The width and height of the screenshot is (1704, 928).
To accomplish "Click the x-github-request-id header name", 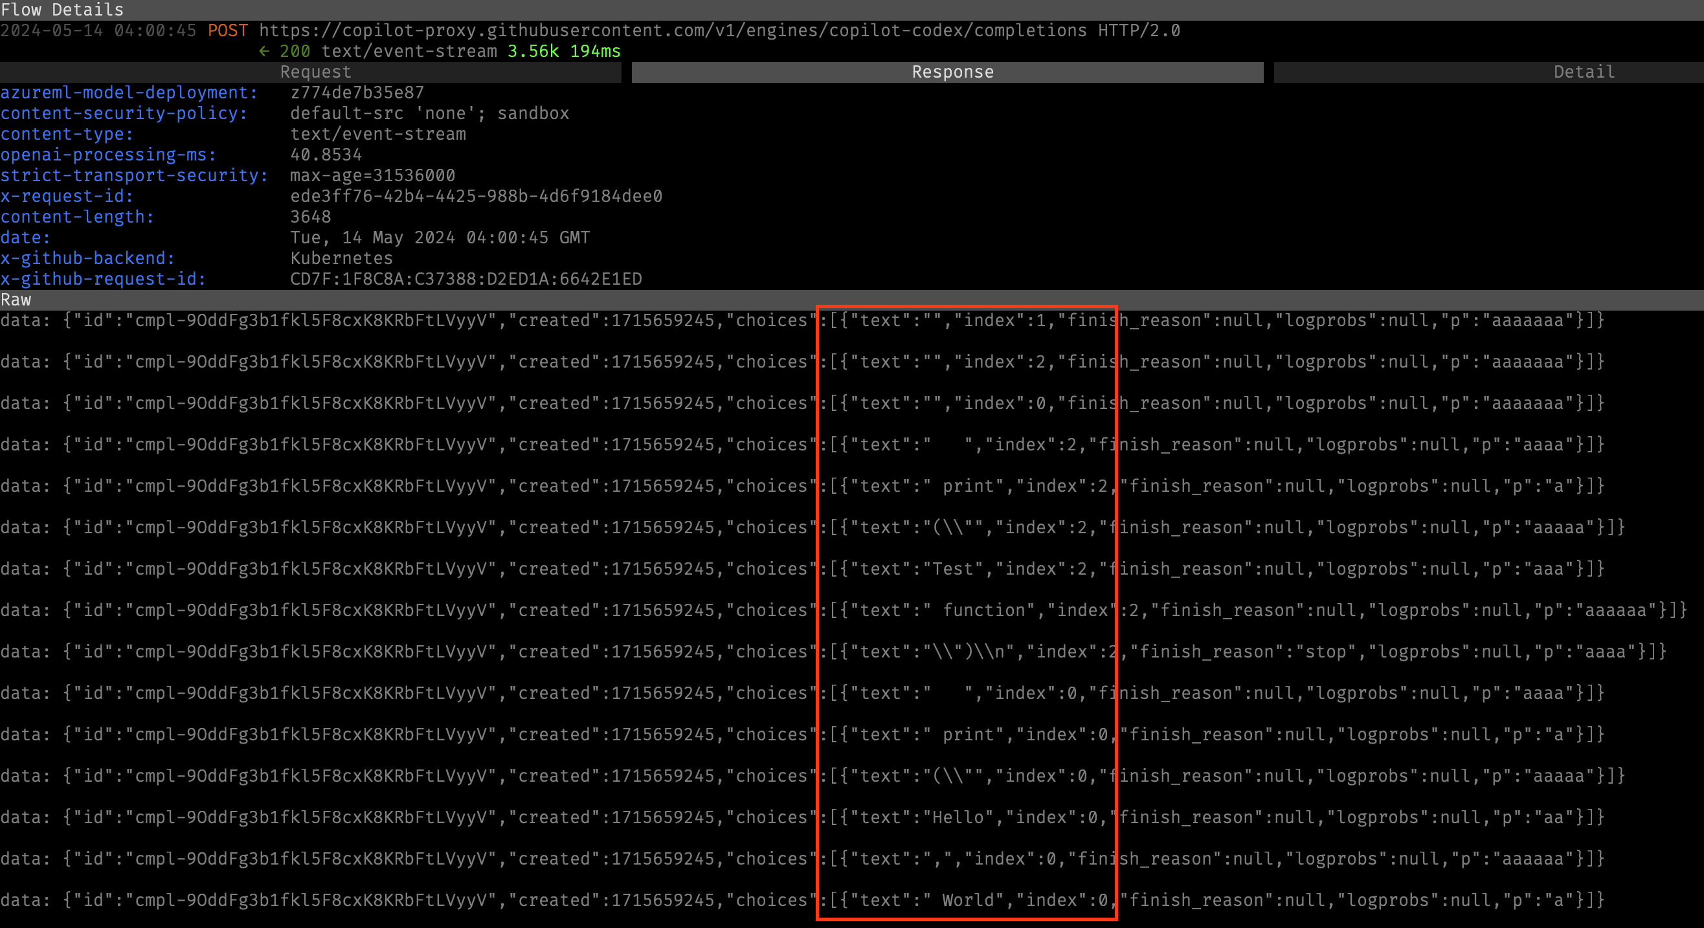I will click(x=103, y=279).
